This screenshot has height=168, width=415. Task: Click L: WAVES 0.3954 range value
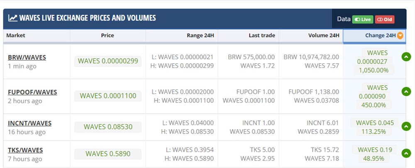pos(190,150)
